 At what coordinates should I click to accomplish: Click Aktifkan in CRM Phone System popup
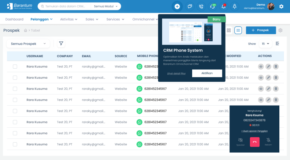coord(207,73)
